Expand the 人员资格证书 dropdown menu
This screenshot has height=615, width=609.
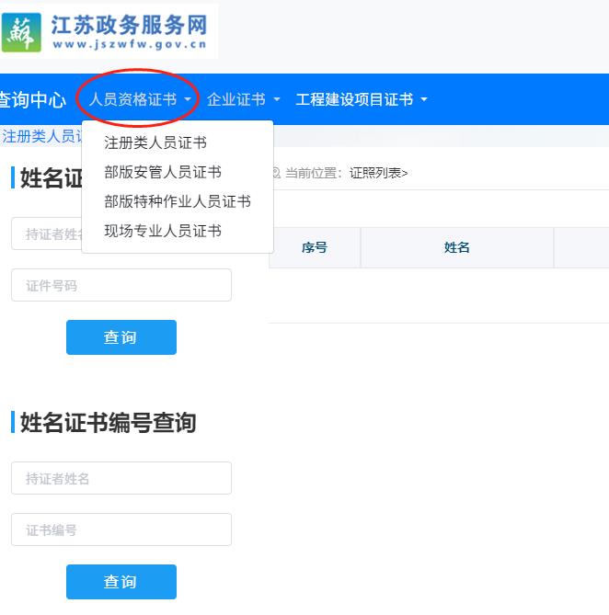pos(140,99)
